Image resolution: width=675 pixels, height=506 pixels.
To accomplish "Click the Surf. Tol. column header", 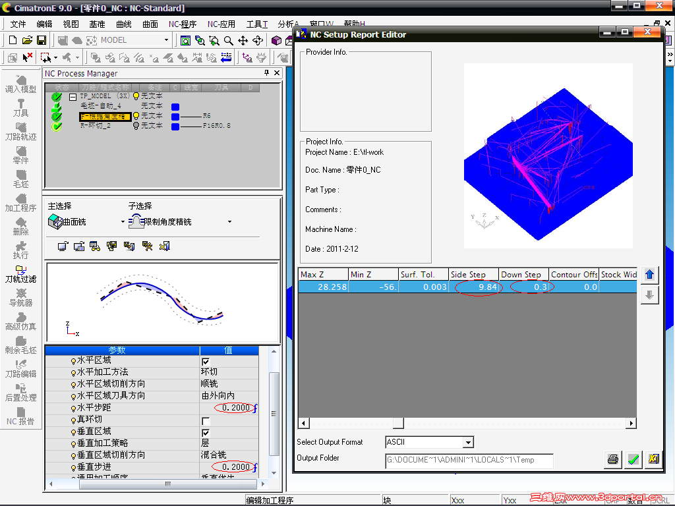I will [x=423, y=275].
